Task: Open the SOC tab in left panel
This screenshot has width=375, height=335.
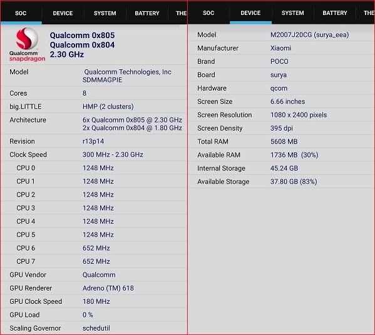Action: click(x=21, y=13)
